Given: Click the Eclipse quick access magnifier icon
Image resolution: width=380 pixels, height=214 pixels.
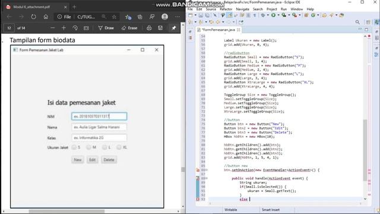Looking at the screenshot, I should 357,22.
